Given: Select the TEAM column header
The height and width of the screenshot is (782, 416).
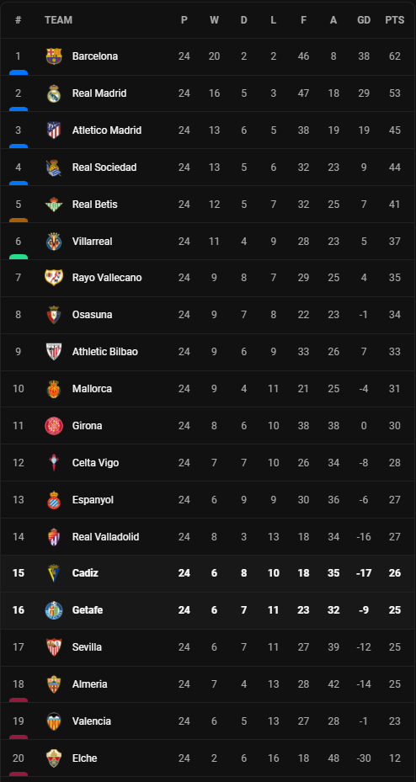Looking at the screenshot, I should click(x=58, y=20).
